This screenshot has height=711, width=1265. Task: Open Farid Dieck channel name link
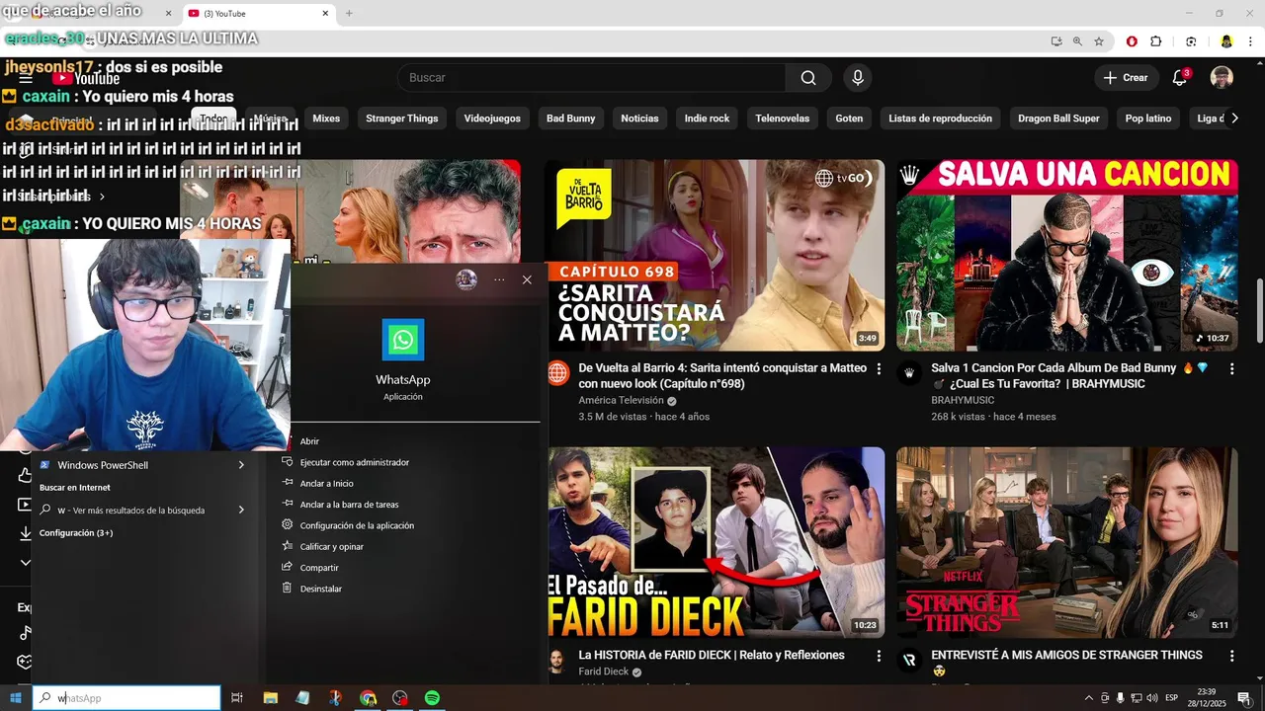pyautogui.click(x=603, y=671)
